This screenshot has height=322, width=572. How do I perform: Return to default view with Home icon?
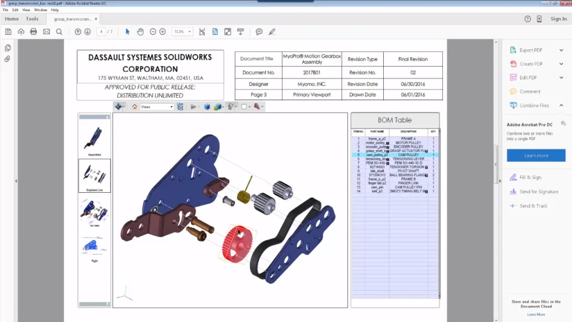135,106
